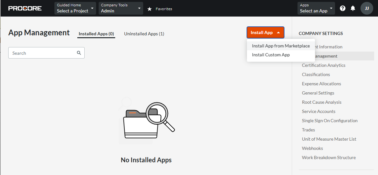Click the Procore logo
This screenshot has height=175, width=378.
click(x=25, y=8)
